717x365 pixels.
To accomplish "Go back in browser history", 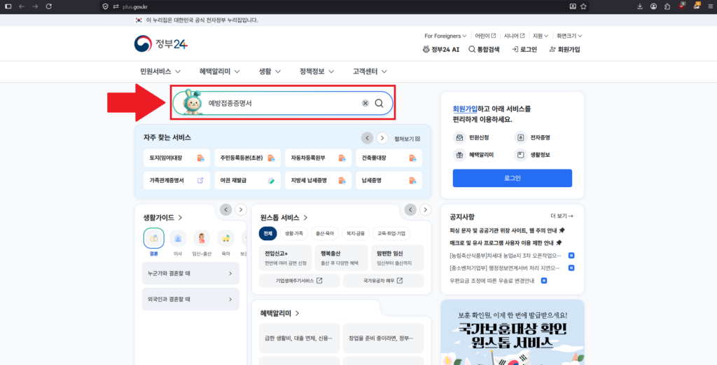I will [22, 6].
